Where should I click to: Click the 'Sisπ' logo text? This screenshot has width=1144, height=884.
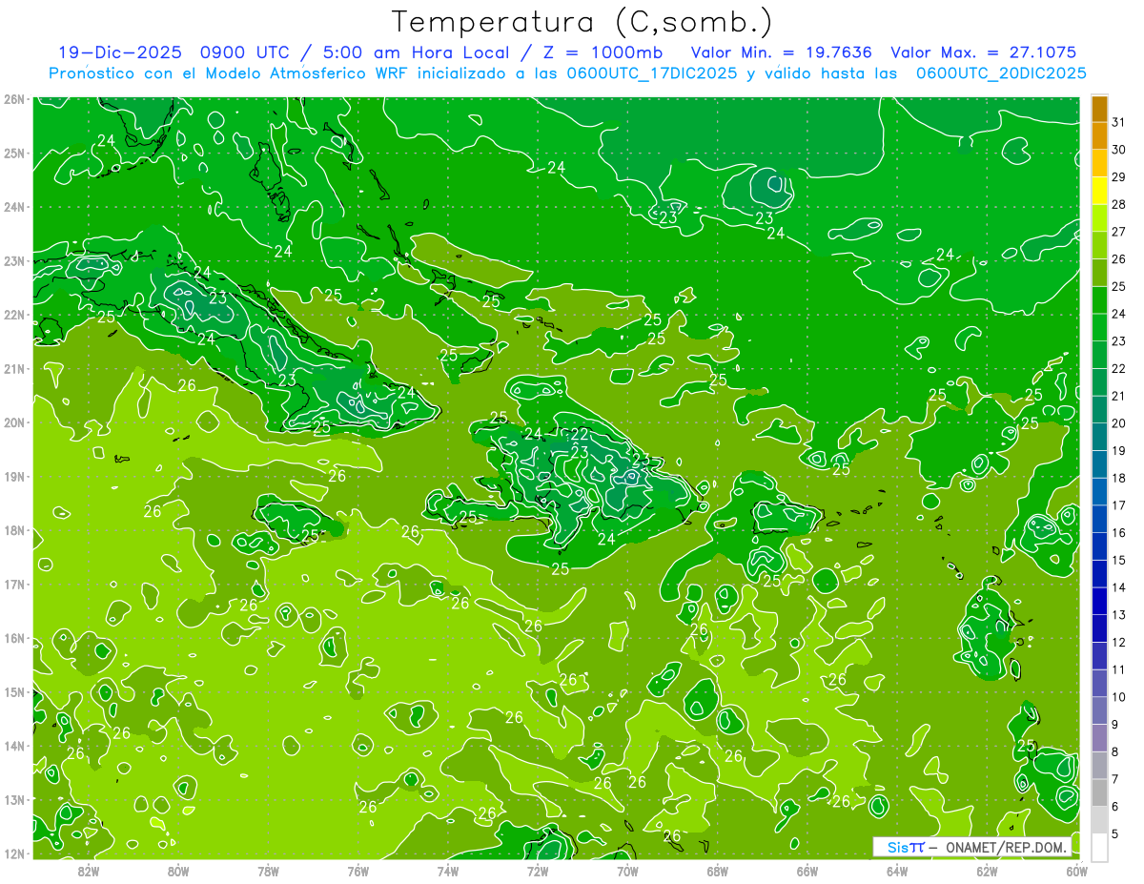[906, 847]
